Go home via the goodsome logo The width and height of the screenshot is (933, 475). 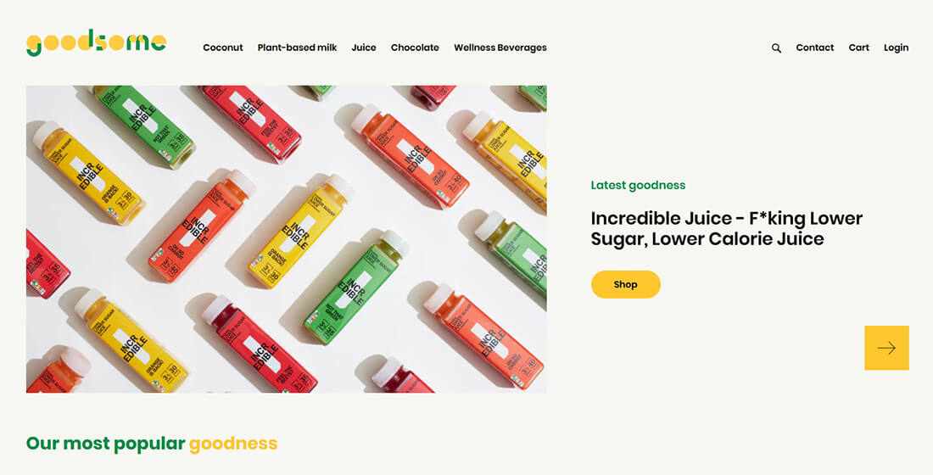(x=97, y=42)
